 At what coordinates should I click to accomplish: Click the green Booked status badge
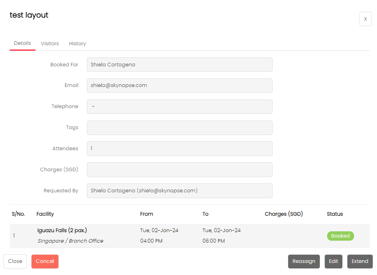tap(340, 236)
